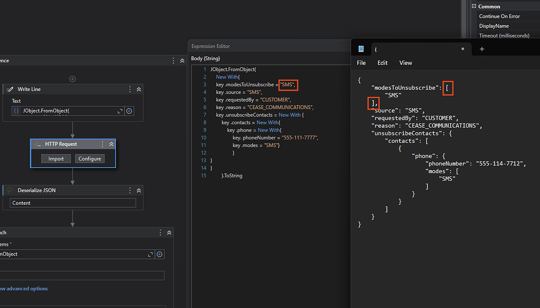Click the Notepad new tab plus icon

pos(481,49)
